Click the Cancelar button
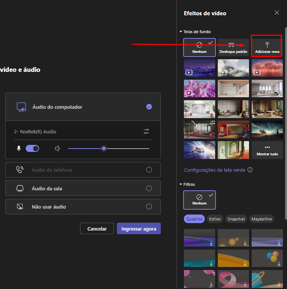This screenshot has width=287, height=289. click(97, 229)
